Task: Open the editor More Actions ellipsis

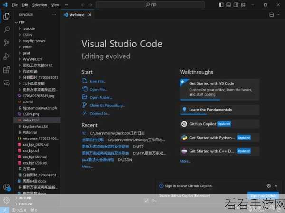Action: click(x=278, y=15)
